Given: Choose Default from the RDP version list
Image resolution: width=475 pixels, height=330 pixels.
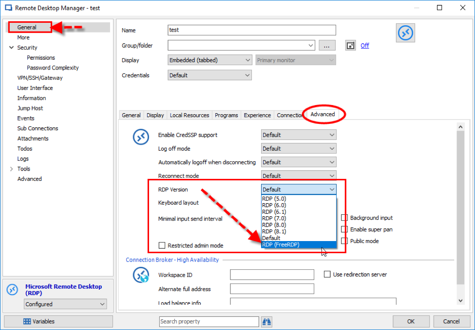Looking at the screenshot, I should [299, 238].
